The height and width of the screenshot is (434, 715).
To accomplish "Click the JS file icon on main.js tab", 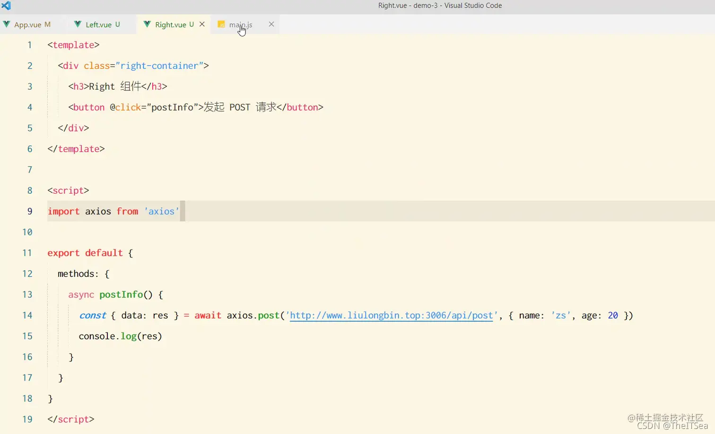I will (x=221, y=24).
